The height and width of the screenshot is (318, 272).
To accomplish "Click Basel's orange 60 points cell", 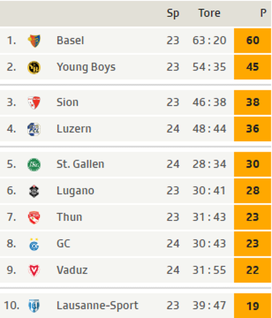I will (252, 41).
